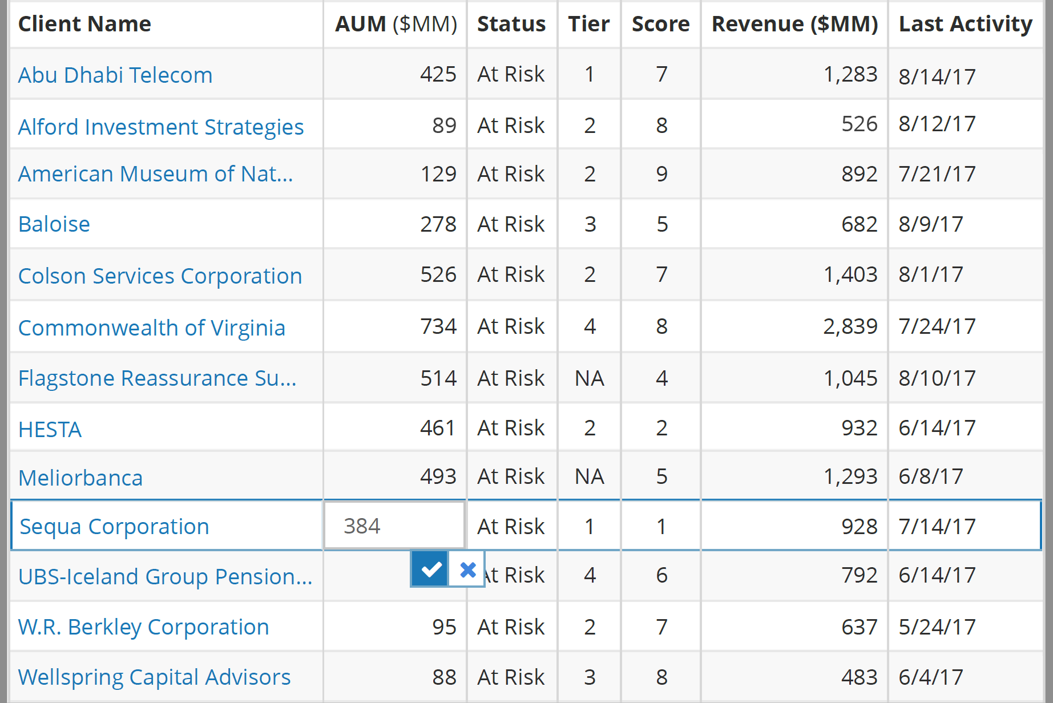This screenshot has width=1053, height=703.
Task: Open the Abu Dhabi Telecom client link
Action: click(115, 75)
